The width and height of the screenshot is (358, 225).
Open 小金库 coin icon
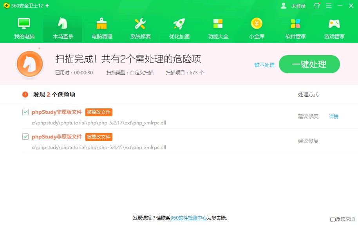coord(257,23)
